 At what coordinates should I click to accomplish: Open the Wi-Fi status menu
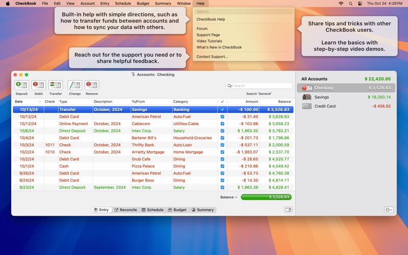point(341,4)
